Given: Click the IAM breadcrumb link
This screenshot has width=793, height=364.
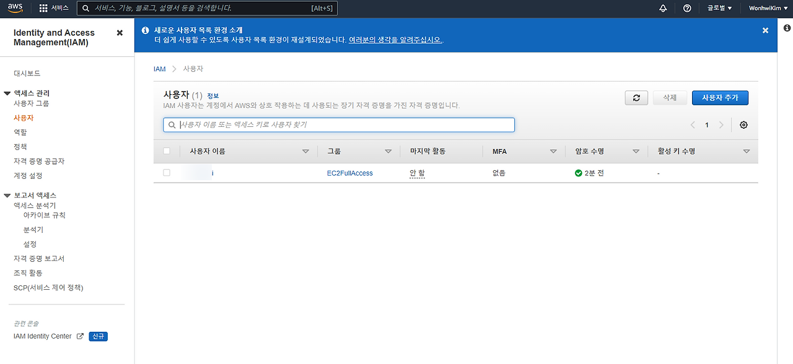Looking at the screenshot, I should click(x=160, y=69).
